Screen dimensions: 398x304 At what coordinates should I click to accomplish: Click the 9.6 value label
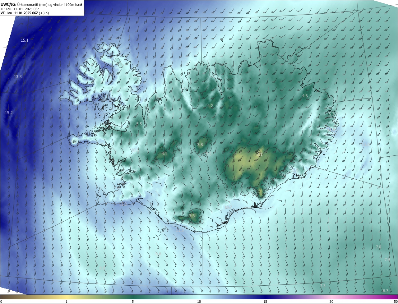[158, 254]
